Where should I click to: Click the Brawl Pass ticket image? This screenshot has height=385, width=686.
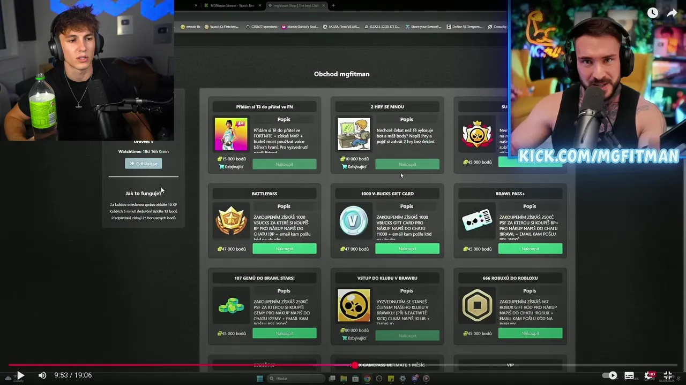pos(476,220)
